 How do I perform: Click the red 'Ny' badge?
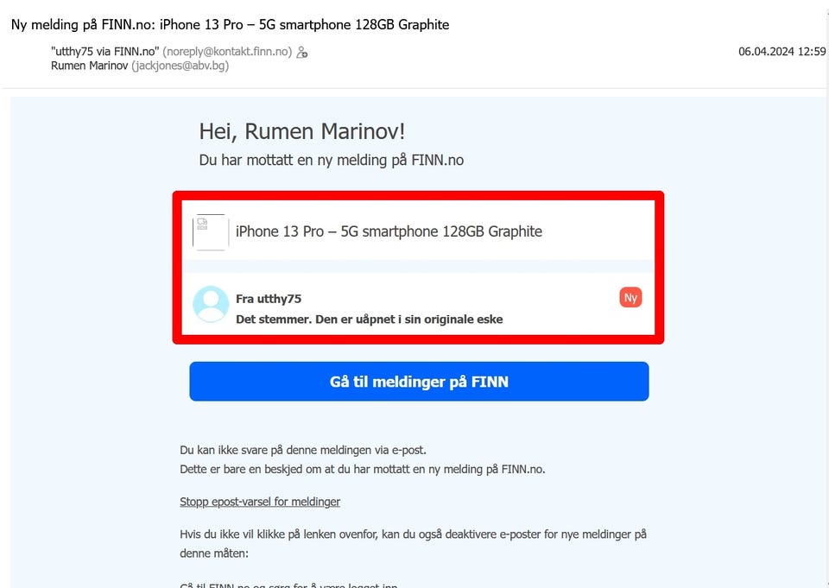630,298
